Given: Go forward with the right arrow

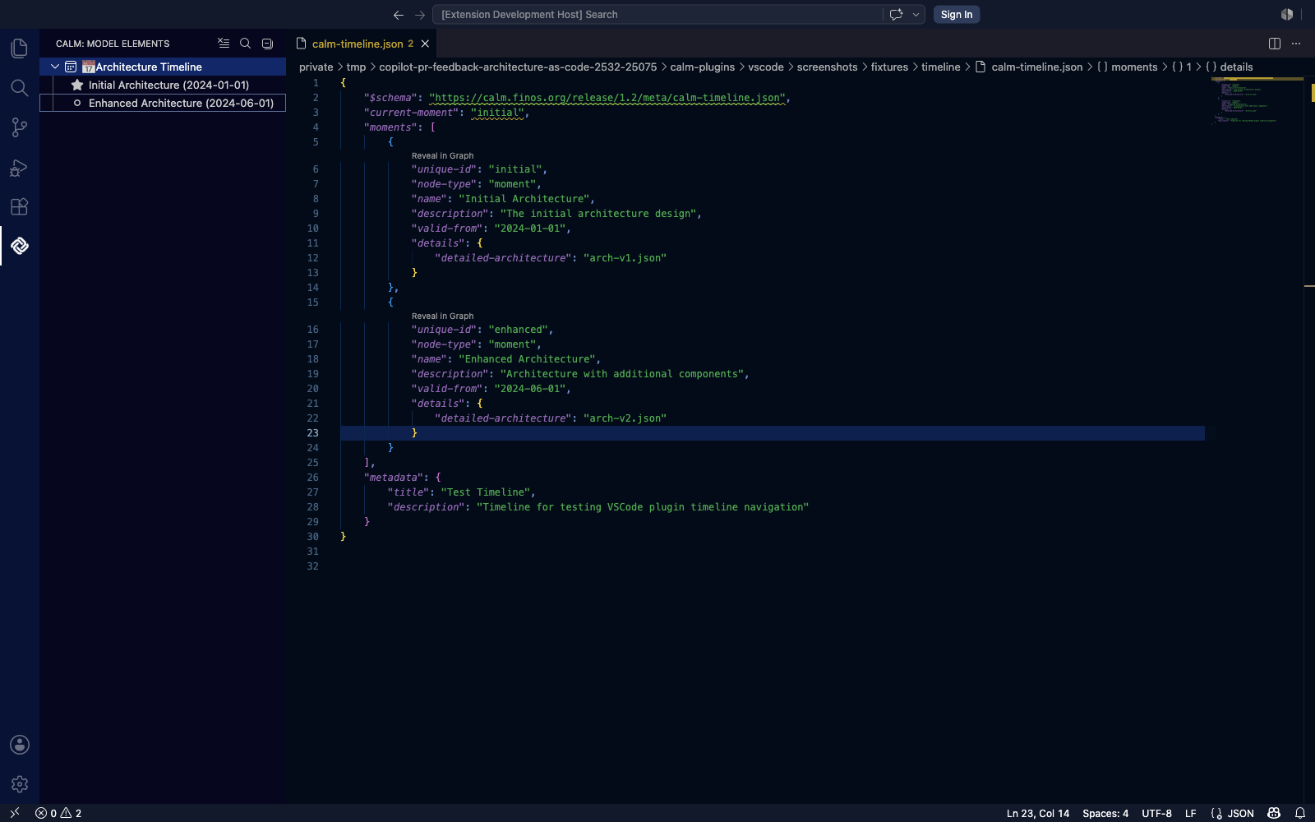Looking at the screenshot, I should 420,15.
